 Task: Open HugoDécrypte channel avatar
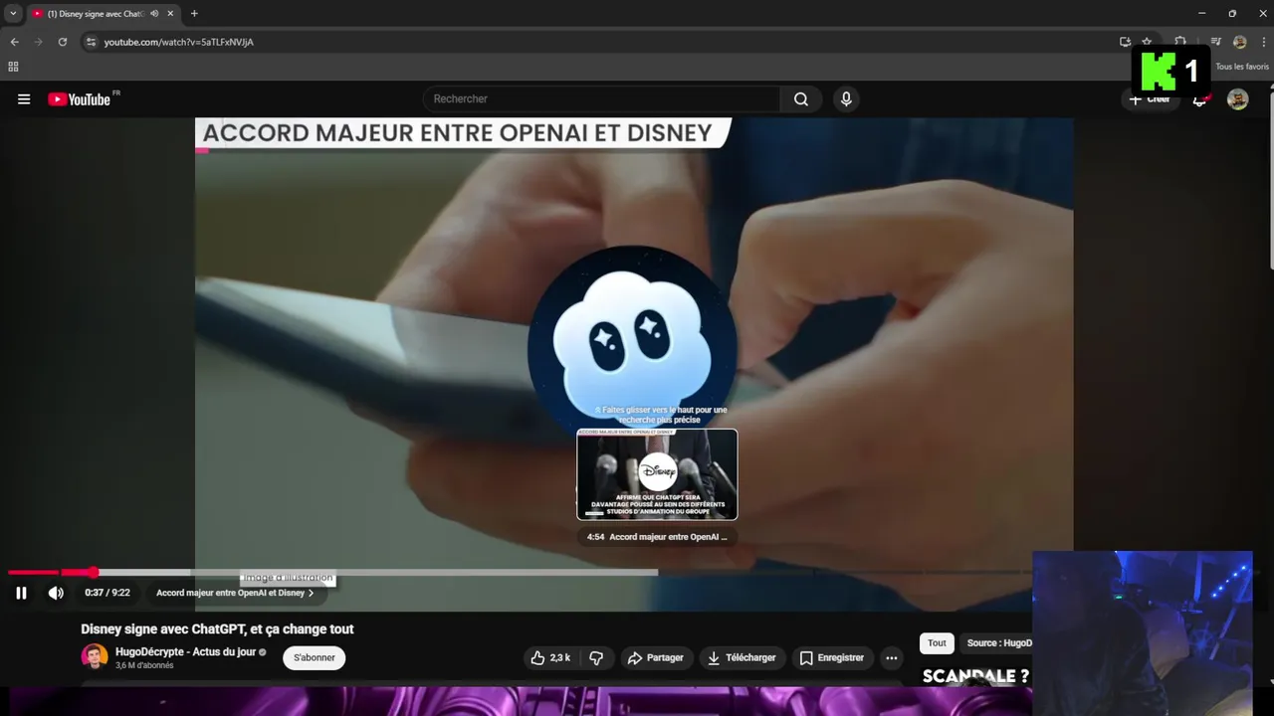[x=95, y=656]
